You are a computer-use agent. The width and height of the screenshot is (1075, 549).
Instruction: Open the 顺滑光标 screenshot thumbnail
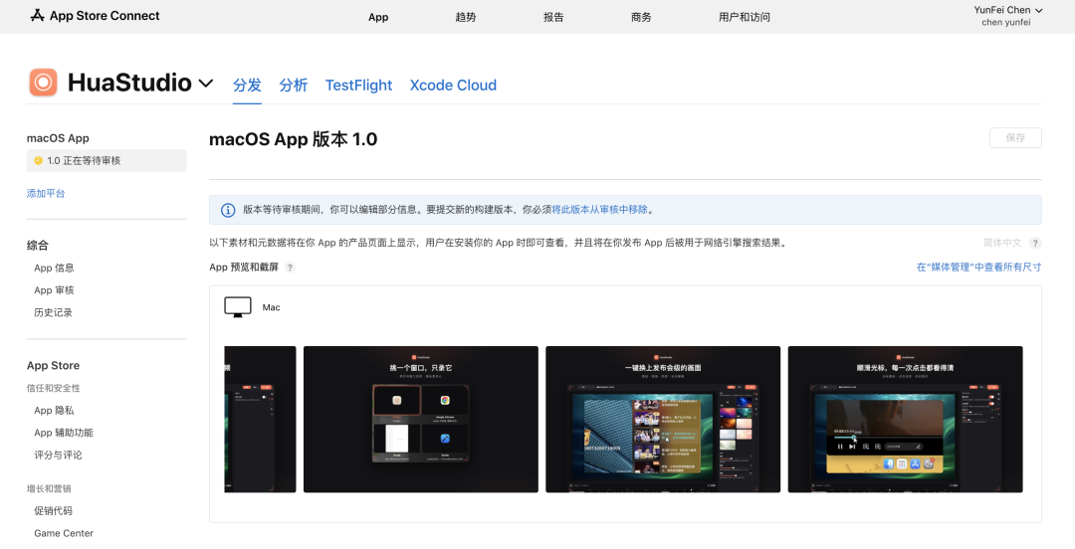(905, 420)
